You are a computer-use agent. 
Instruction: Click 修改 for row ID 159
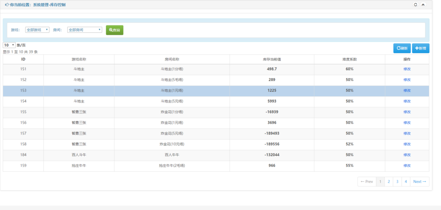click(x=407, y=166)
